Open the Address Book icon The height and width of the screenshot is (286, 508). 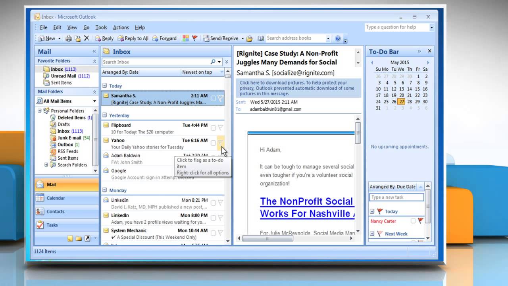coord(261,39)
